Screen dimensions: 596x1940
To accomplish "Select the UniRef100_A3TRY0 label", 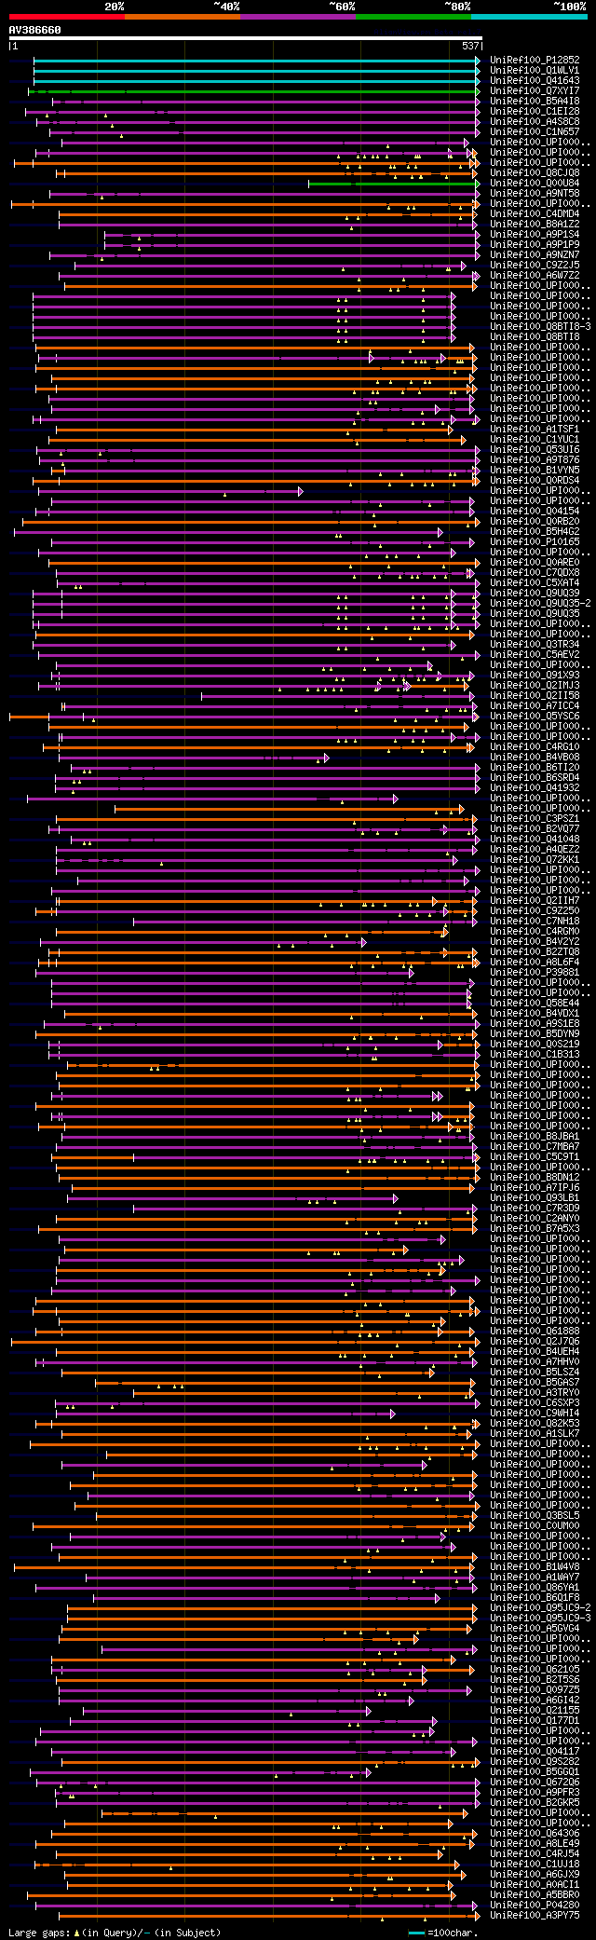I will coord(535,1392).
